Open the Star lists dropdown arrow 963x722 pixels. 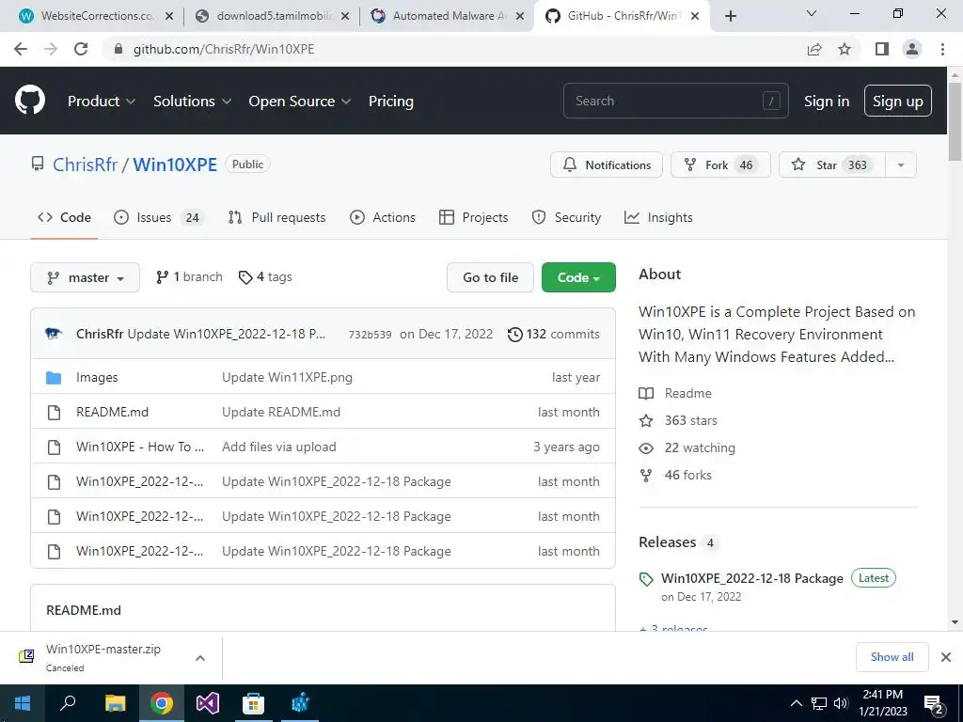[900, 165]
